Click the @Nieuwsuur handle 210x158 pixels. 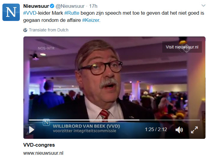click(x=70, y=6)
